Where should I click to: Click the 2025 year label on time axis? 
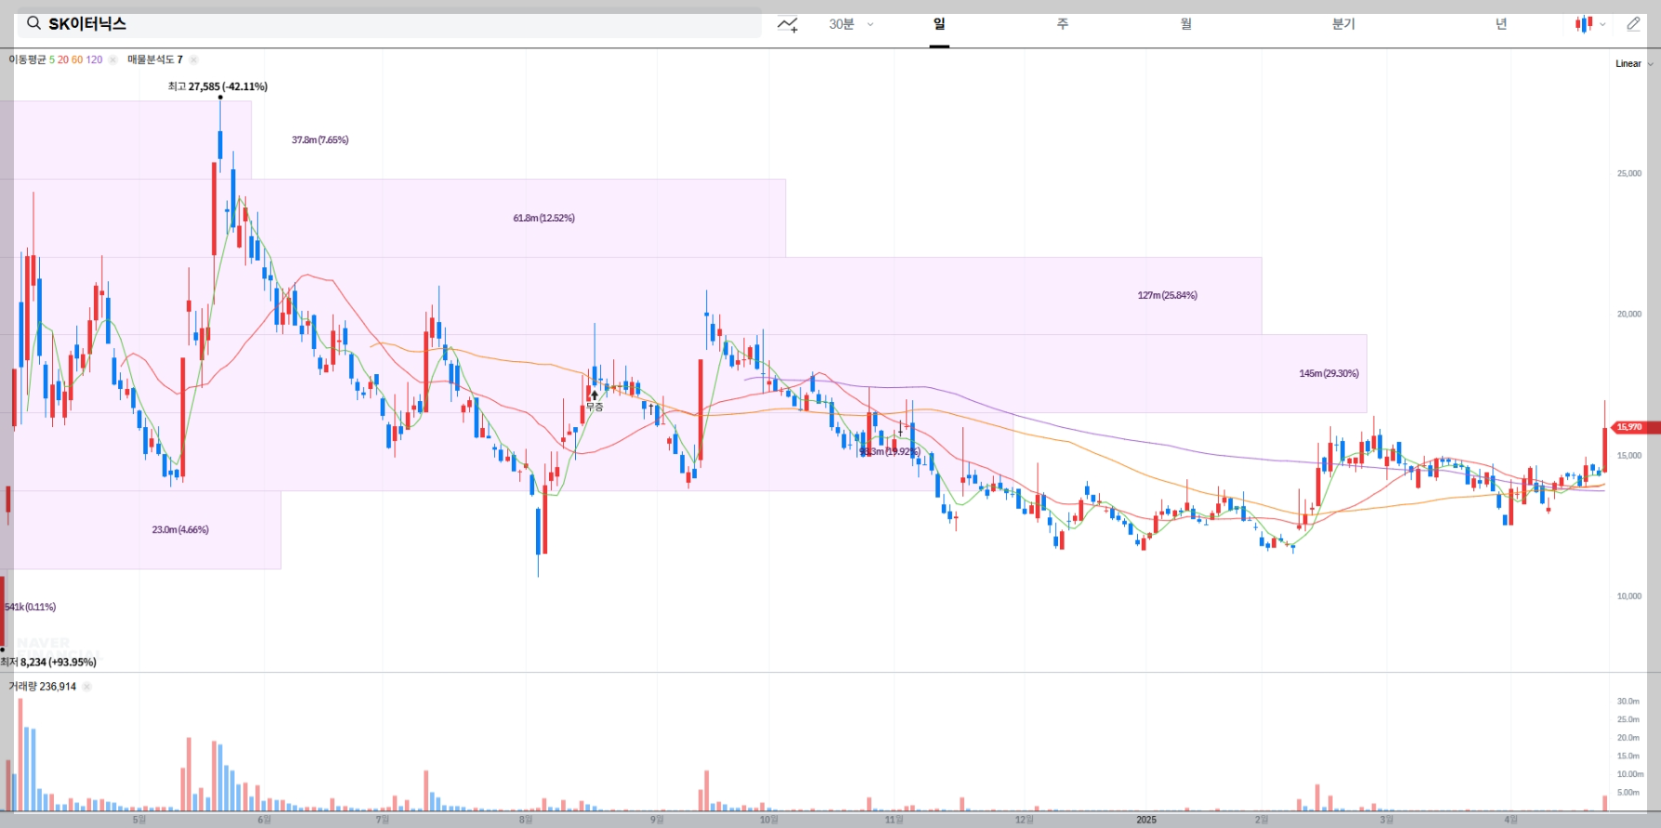[1146, 820]
